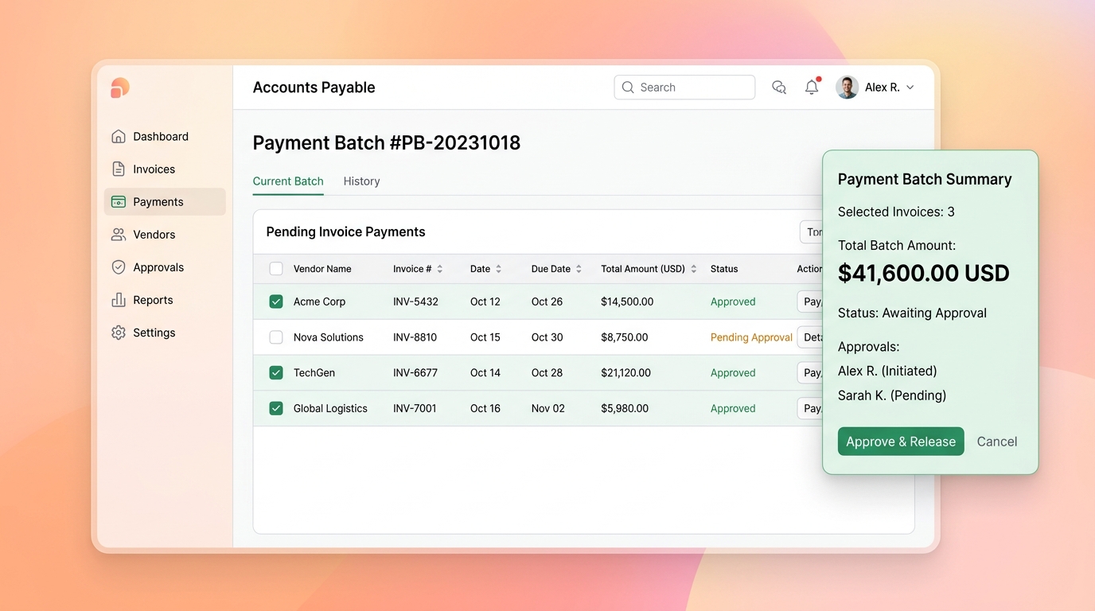Click the Vendor Name column header
The image size is (1095, 611).
point(322,269)
